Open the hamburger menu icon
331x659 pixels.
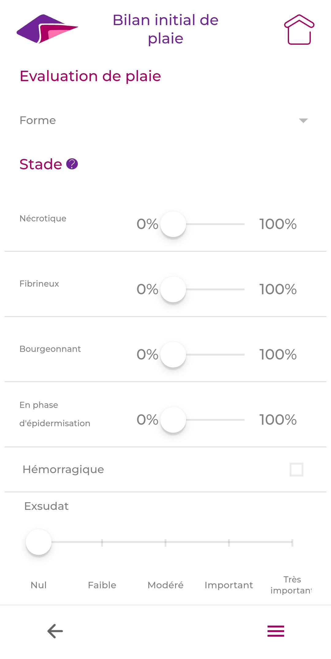click(x=276, y=631)
